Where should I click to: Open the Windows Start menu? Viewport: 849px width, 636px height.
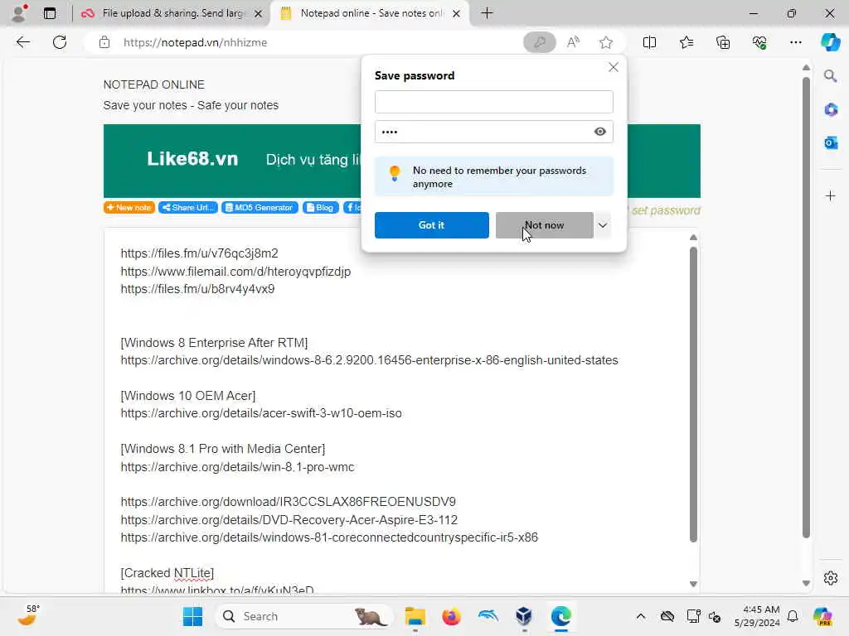(x=192, y=616)
